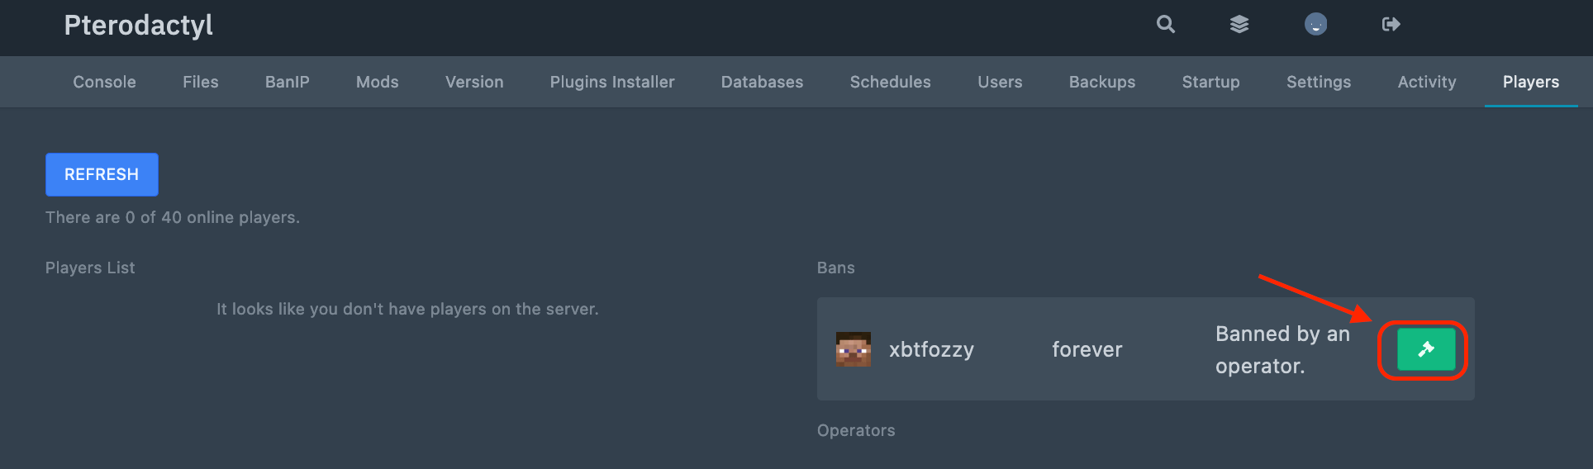The image size is (1593, 469).
Task: Open the Backups tab
Action: coord(1102,82)
